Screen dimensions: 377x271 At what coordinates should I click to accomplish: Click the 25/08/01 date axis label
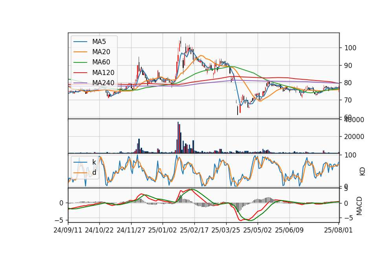pos(338,230)
